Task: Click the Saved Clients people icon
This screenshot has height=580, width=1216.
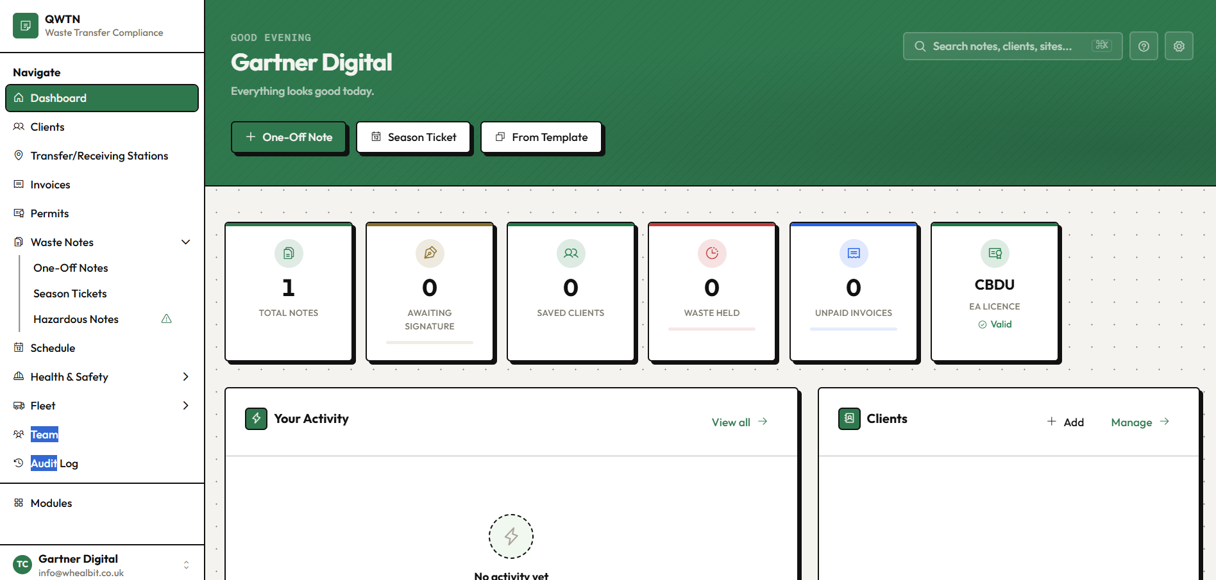Action: pos(571,253)
